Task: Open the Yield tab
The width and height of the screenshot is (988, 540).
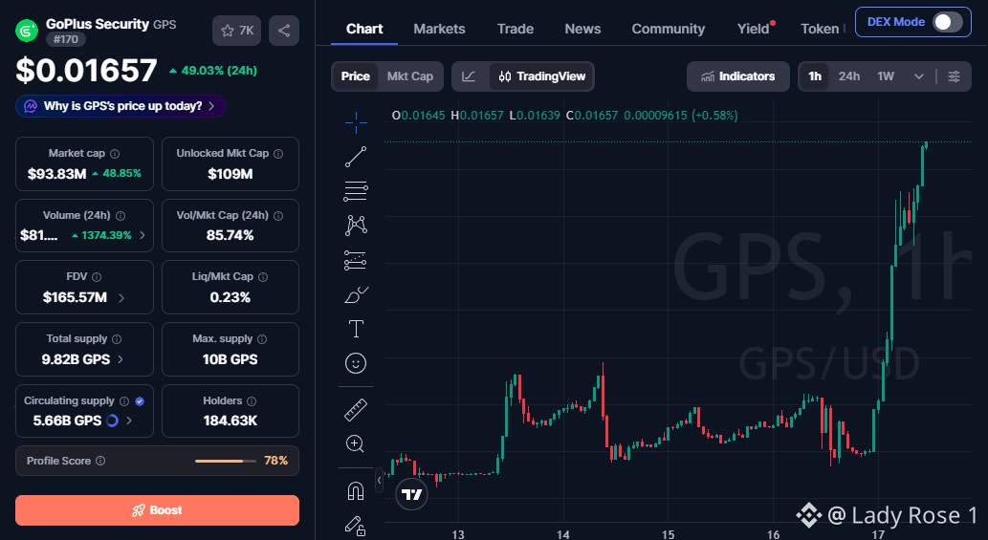Action: point(755,29)
